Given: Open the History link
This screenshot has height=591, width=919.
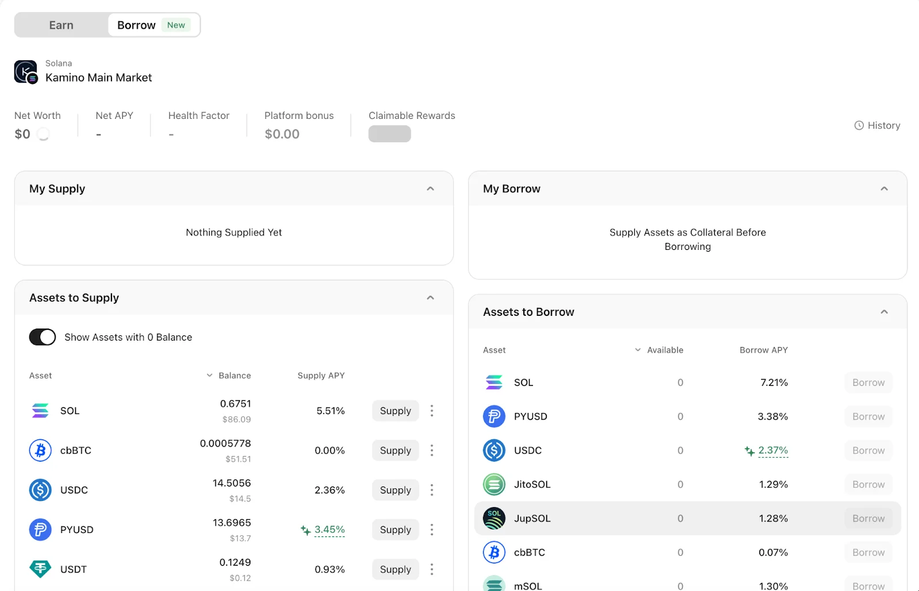Looking at the screenshot, I should click(x=877, y=125).
